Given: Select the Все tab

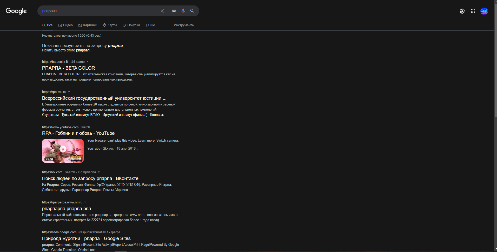Looking at the screenshot, I should (48, 25).
